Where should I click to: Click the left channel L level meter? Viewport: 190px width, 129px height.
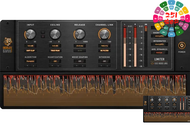tap(125, 46)
